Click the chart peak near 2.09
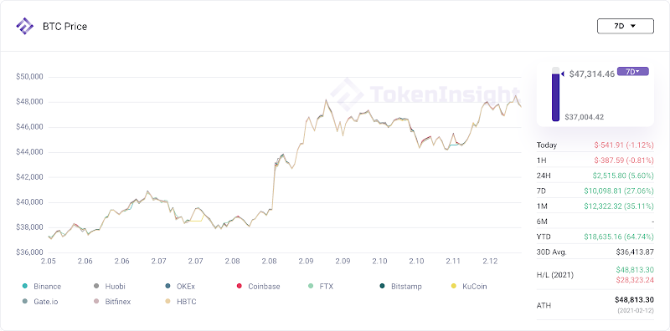This screenshot has height=331, width=670. pos(326,100)
